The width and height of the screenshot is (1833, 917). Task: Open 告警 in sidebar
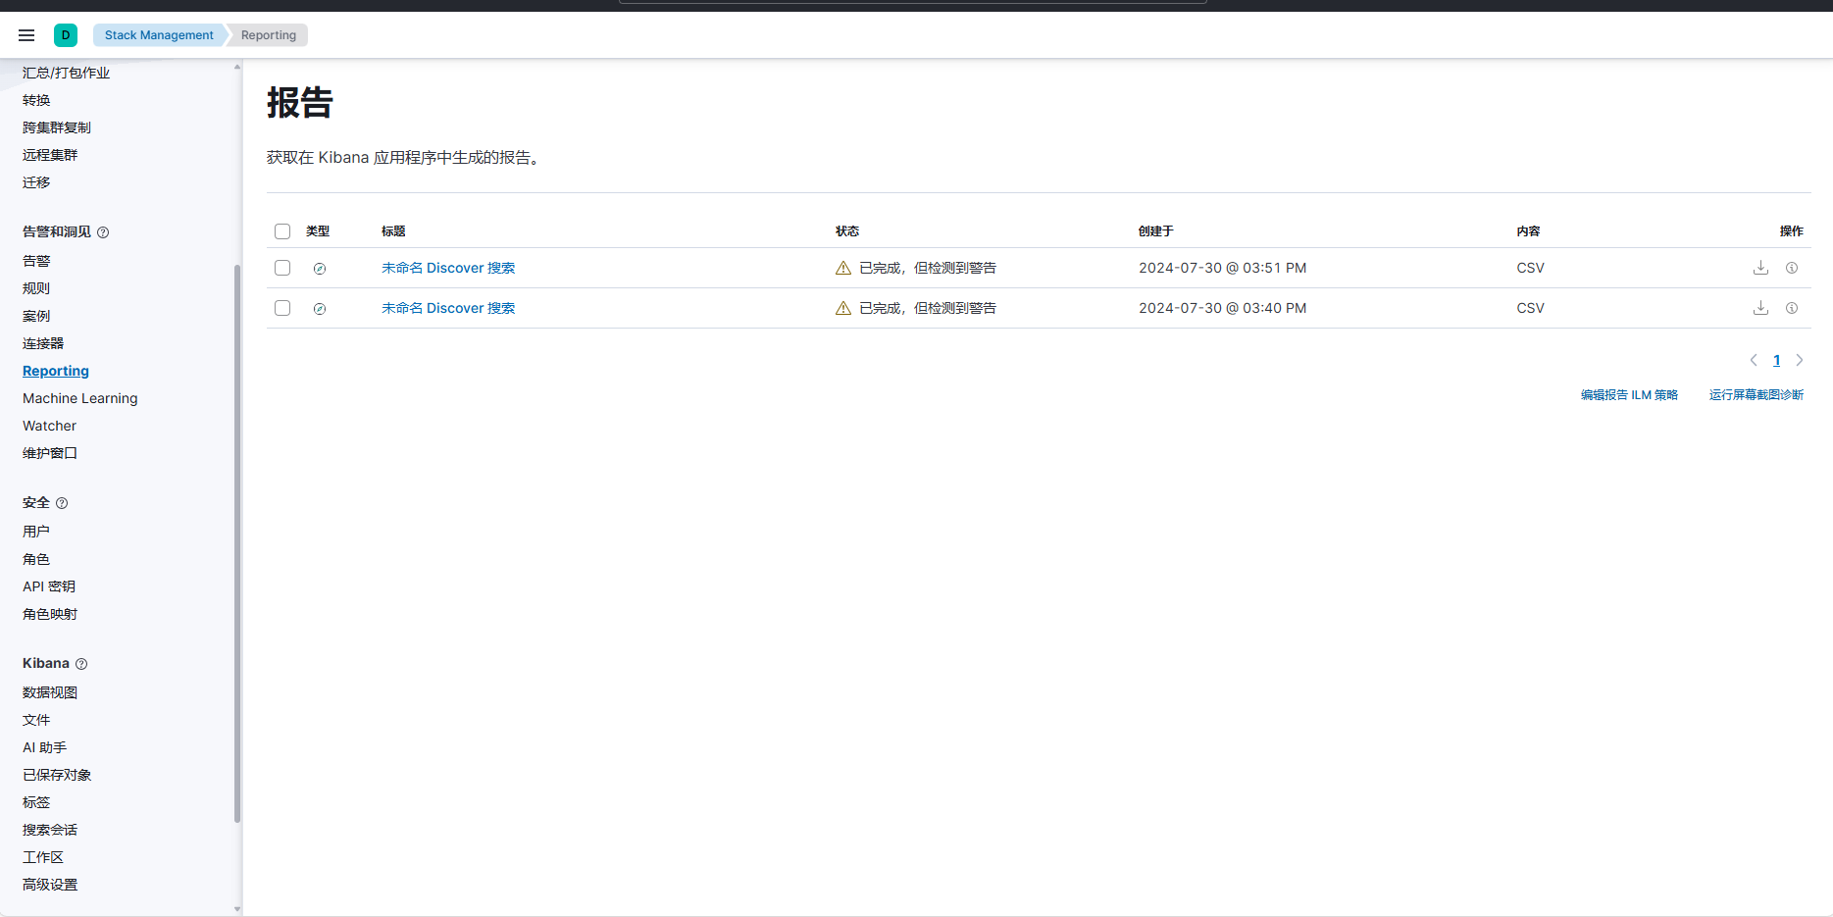point(36,261)
